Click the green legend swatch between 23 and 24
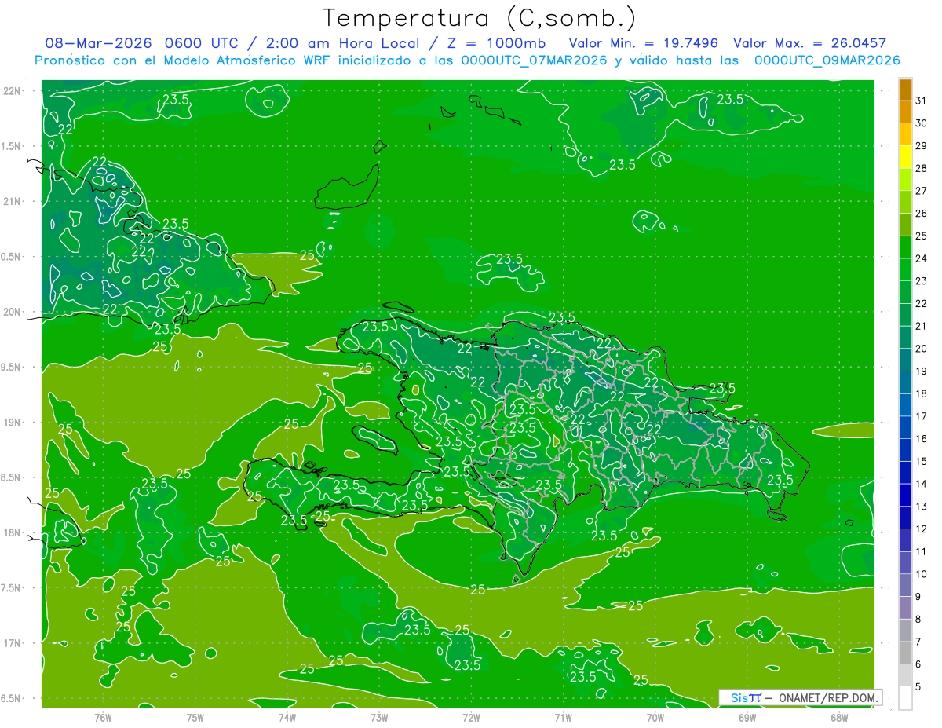This screenshot has height=728, width=942. tap(905, 269)
